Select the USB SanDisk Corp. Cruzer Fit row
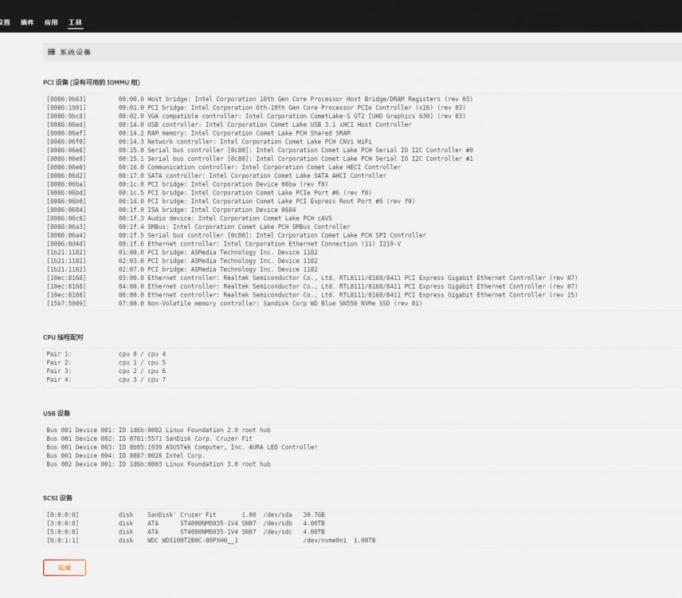682x598 pixels. 149,439
